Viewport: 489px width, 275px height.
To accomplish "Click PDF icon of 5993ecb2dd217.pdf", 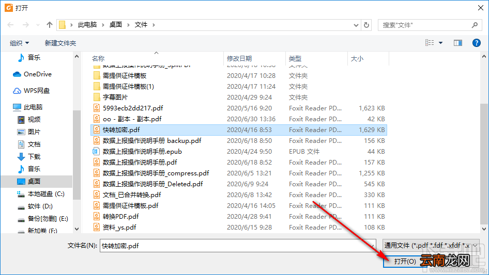I will point(97,108).
